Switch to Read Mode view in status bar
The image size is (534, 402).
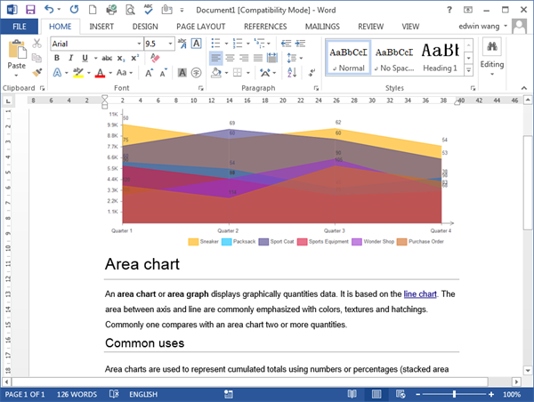point(352,393)
